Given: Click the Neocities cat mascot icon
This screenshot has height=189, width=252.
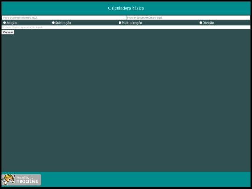Looking at the screenshot, I should (x=8, y=180).
